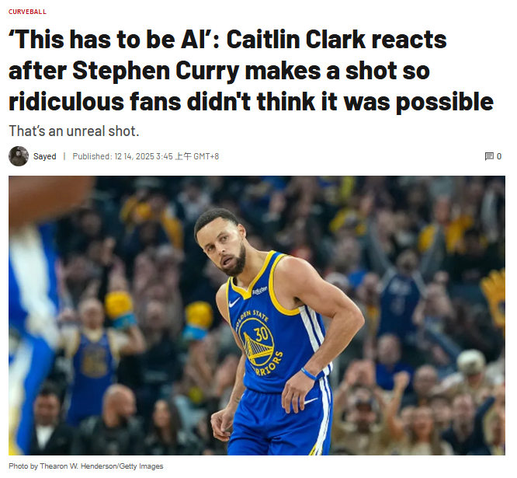Click the number 30 on the jersey

tap(261, 334)
